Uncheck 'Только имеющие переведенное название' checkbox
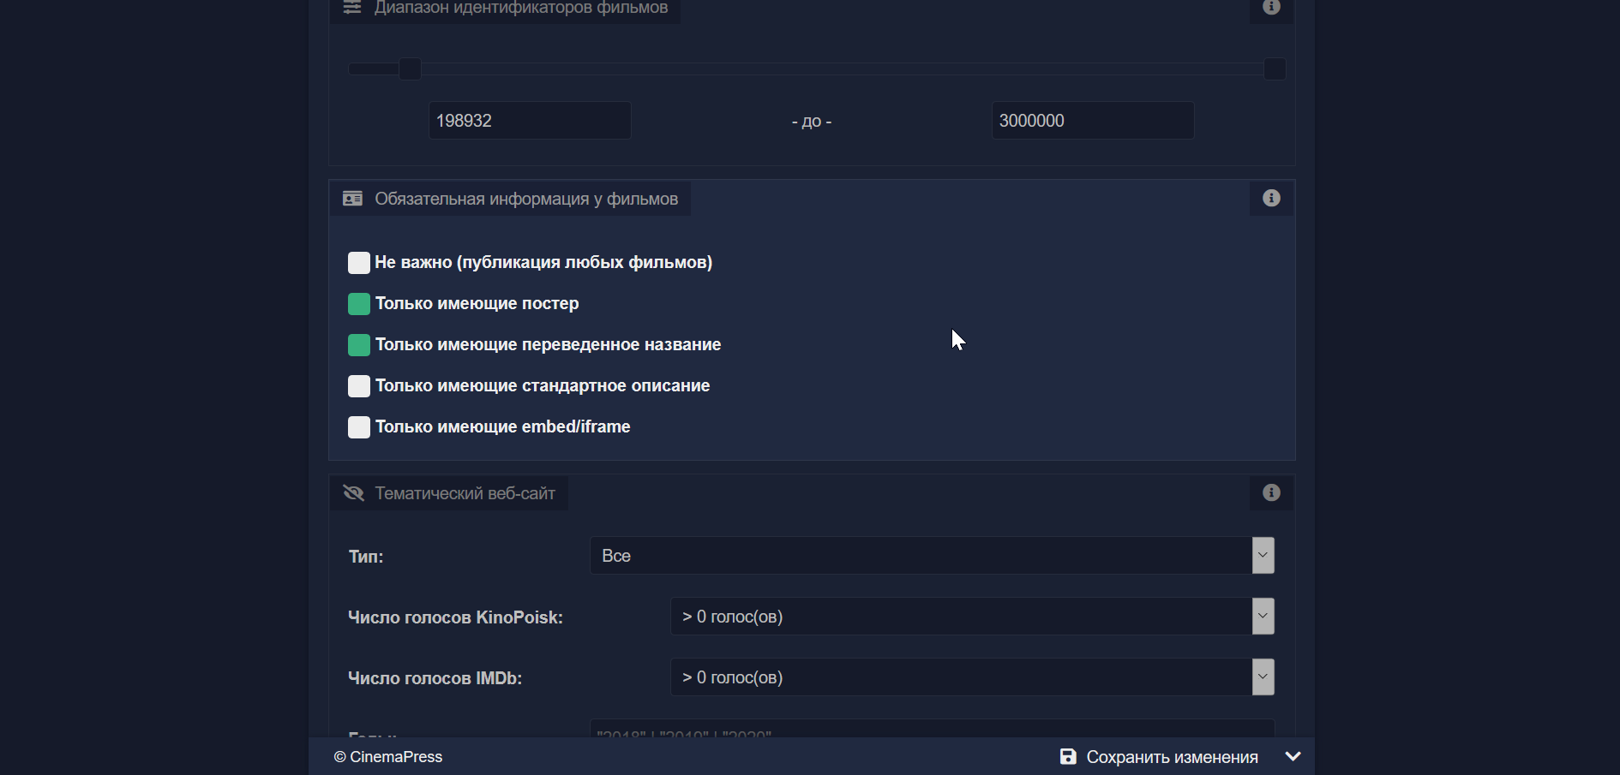Image resolution: width=1620 pixels, height=775 pixels. [359, 345]
